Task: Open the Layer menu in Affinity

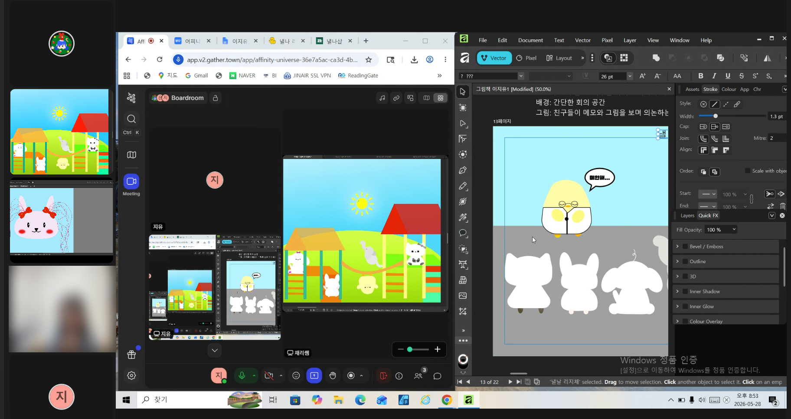Action: (x=630, y=40)
